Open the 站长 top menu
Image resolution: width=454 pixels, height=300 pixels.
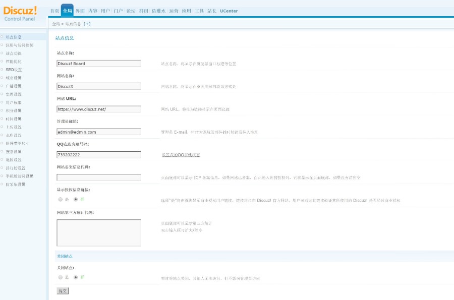(x=212, y=11)
